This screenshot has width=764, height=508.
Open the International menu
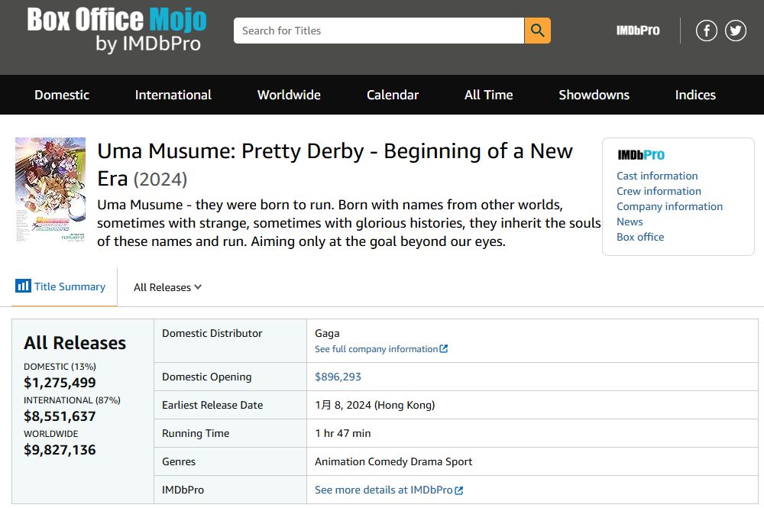(173, 95)
